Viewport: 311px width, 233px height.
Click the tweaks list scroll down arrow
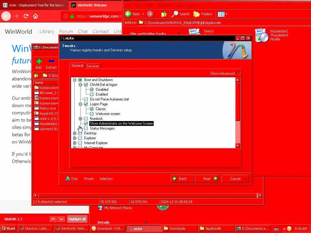(x=238, y=146)
